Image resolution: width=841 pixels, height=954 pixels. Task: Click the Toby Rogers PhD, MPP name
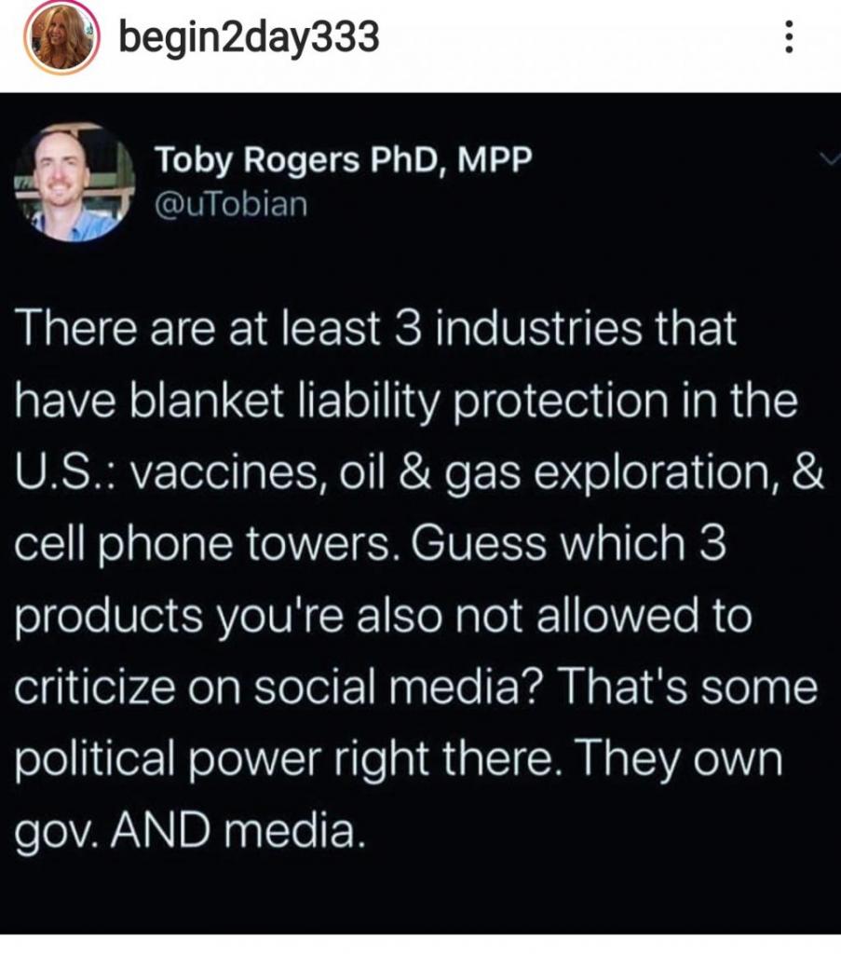click(x=344, y=159)
